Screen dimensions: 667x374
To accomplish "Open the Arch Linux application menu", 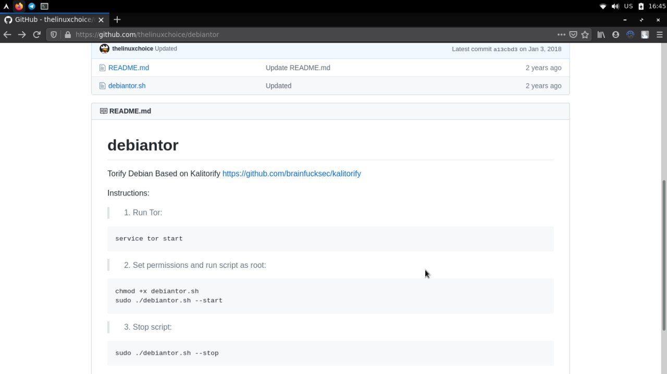I will 6,6.
